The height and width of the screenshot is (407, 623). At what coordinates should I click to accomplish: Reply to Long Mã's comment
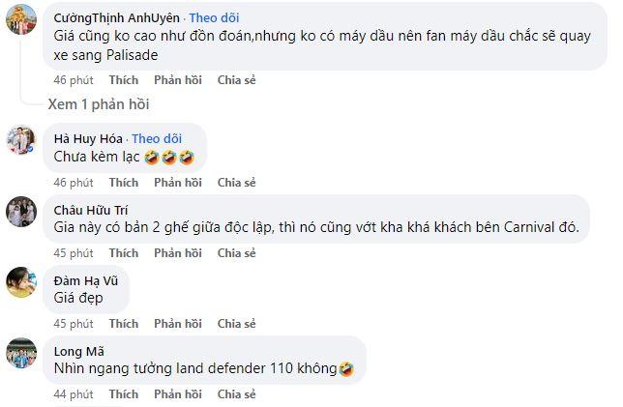coord(177,394)
